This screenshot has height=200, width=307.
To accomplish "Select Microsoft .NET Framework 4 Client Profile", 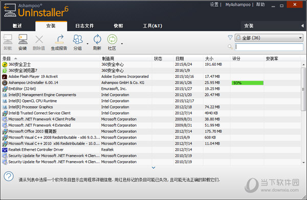I will pos(151,119).
